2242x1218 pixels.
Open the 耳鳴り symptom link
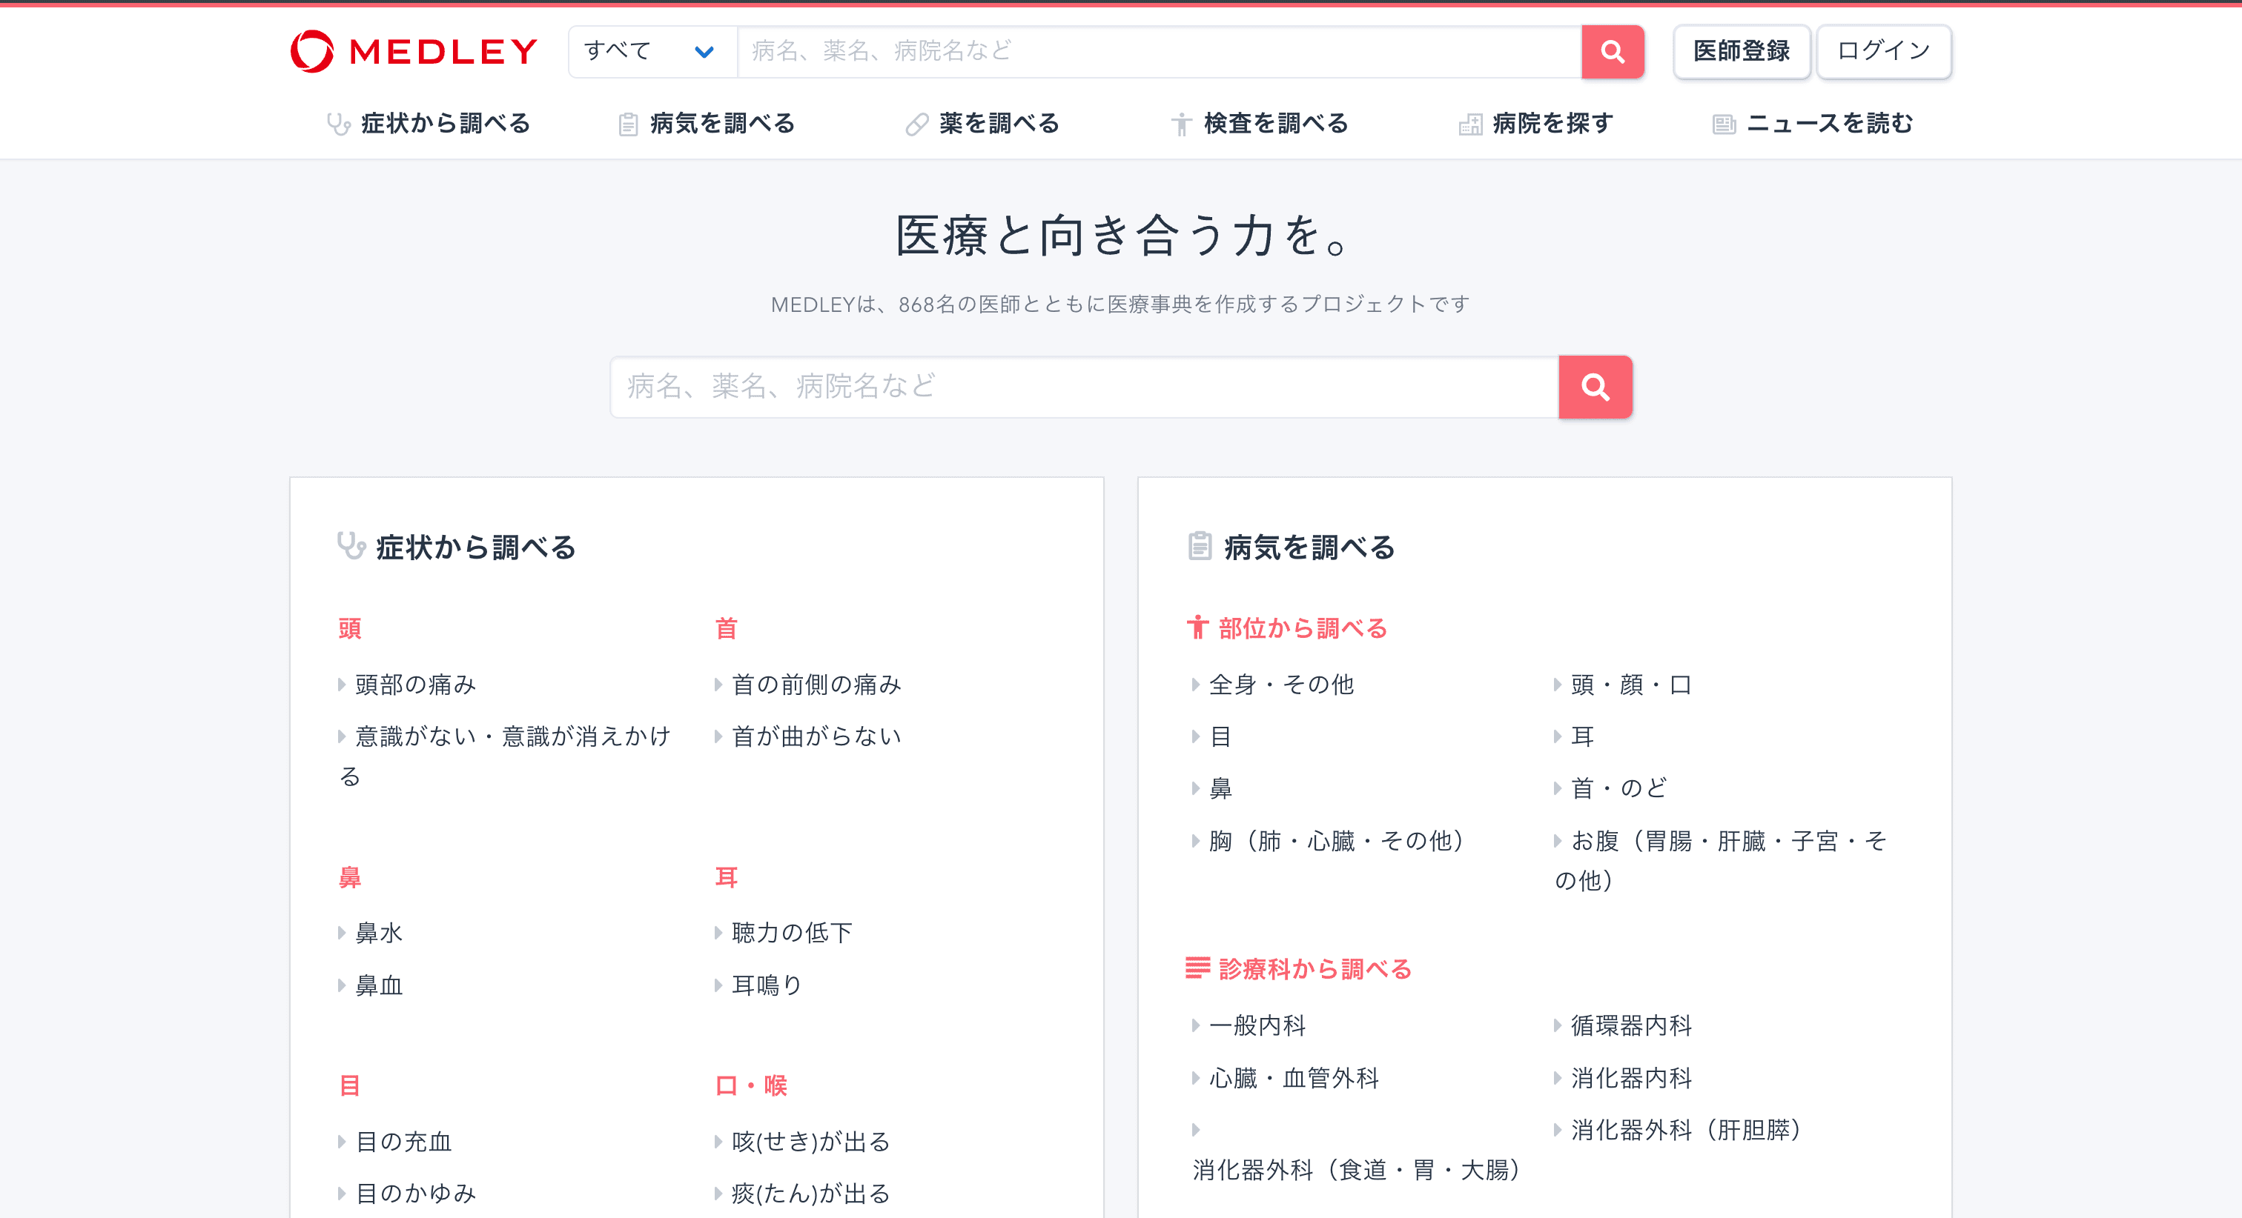click(766, 985)
